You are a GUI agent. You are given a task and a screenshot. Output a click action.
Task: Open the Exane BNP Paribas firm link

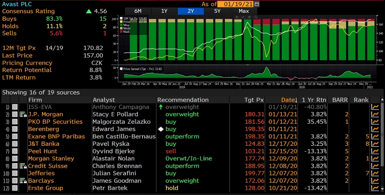point(56,136)
